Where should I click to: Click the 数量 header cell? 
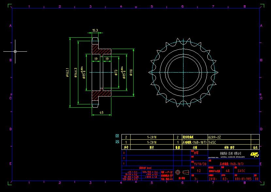coord(178,147)
